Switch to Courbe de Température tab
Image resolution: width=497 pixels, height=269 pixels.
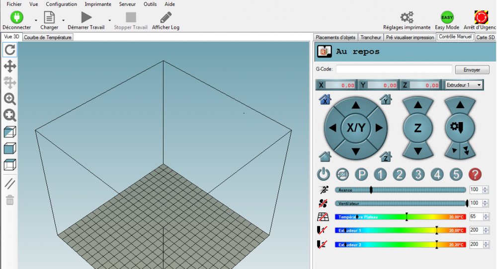click(48, 37)
